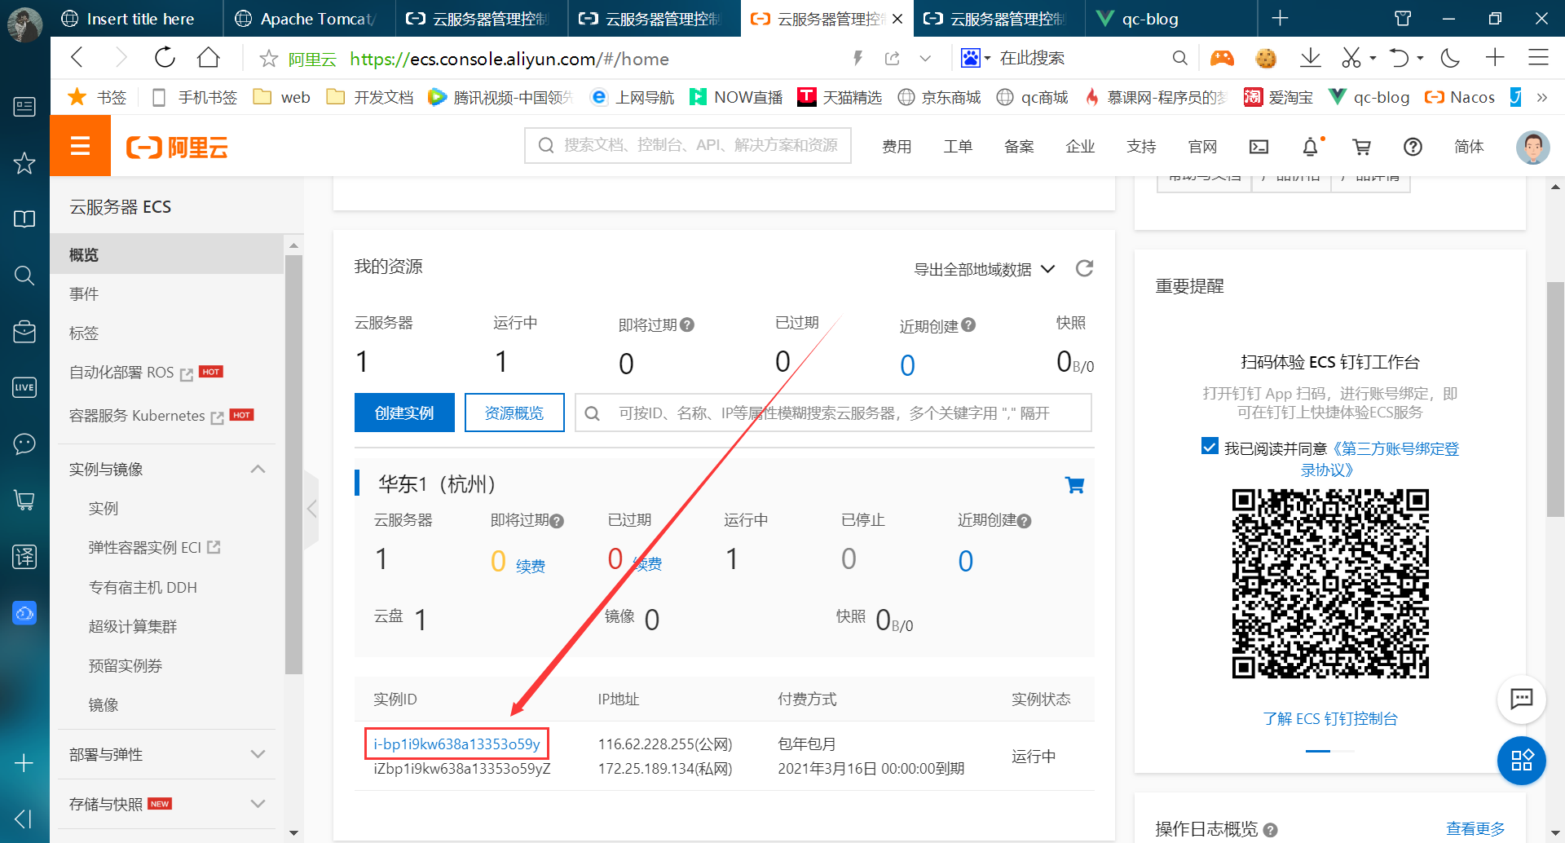Collapse the left navigation panel handle
1565x843 pixels.
[x=311, y=509]
